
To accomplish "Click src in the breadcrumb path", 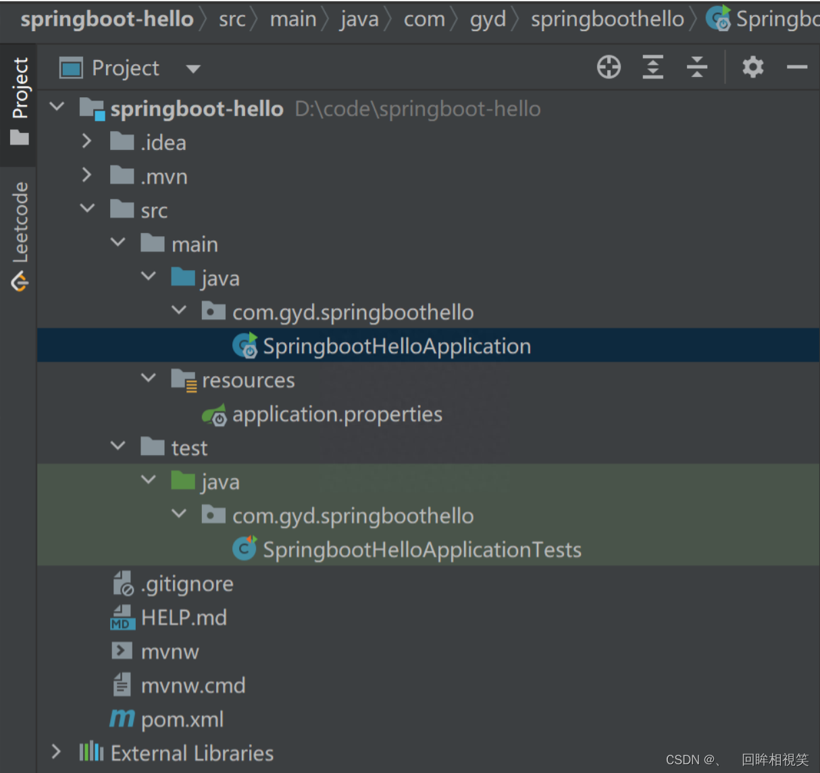I will [x=232, y=19].
